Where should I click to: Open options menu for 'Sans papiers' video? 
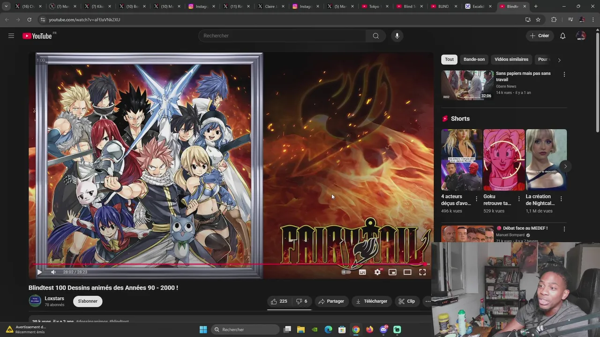564,74
